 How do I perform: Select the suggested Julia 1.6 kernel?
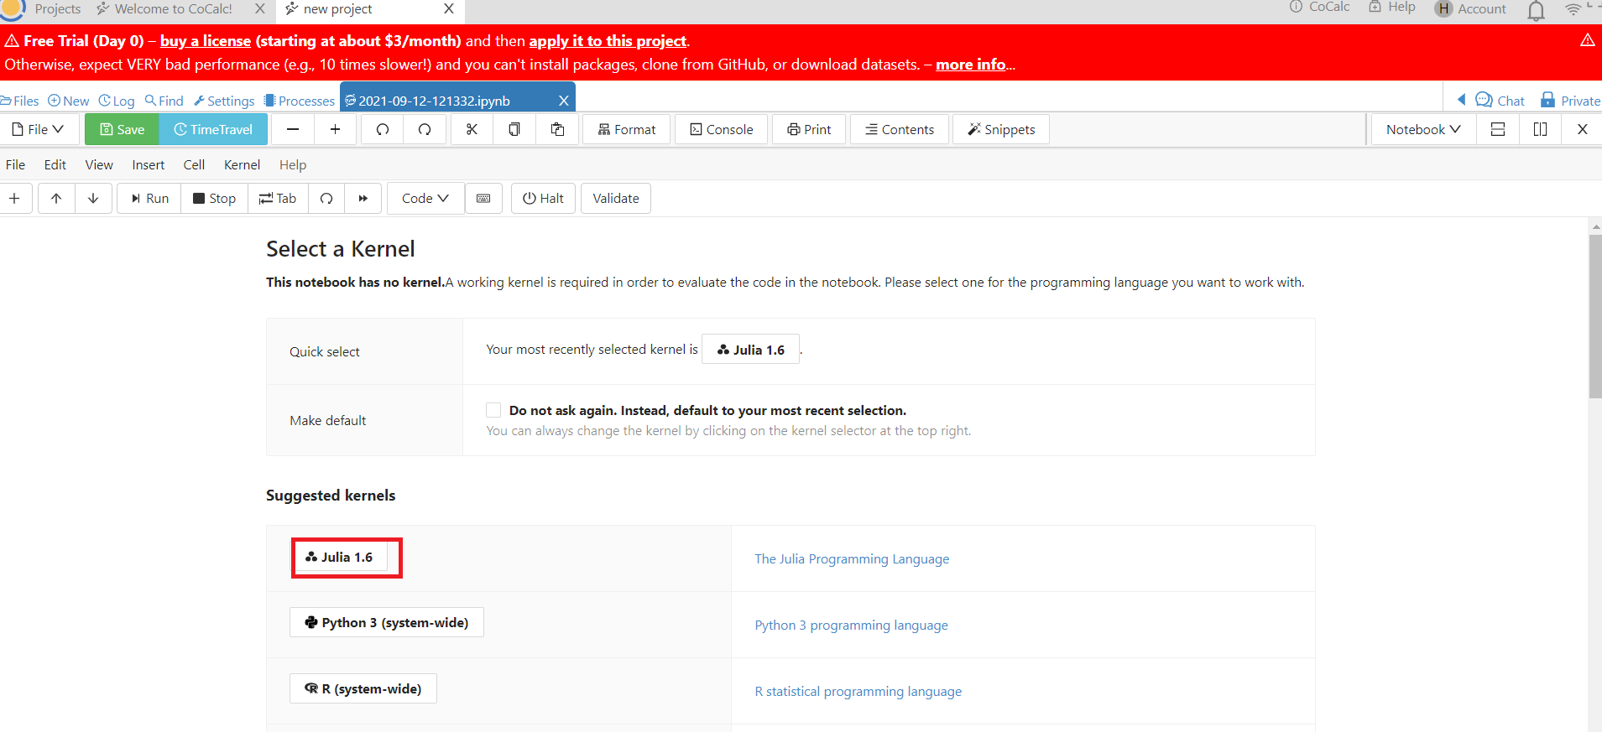coord(339,557)
